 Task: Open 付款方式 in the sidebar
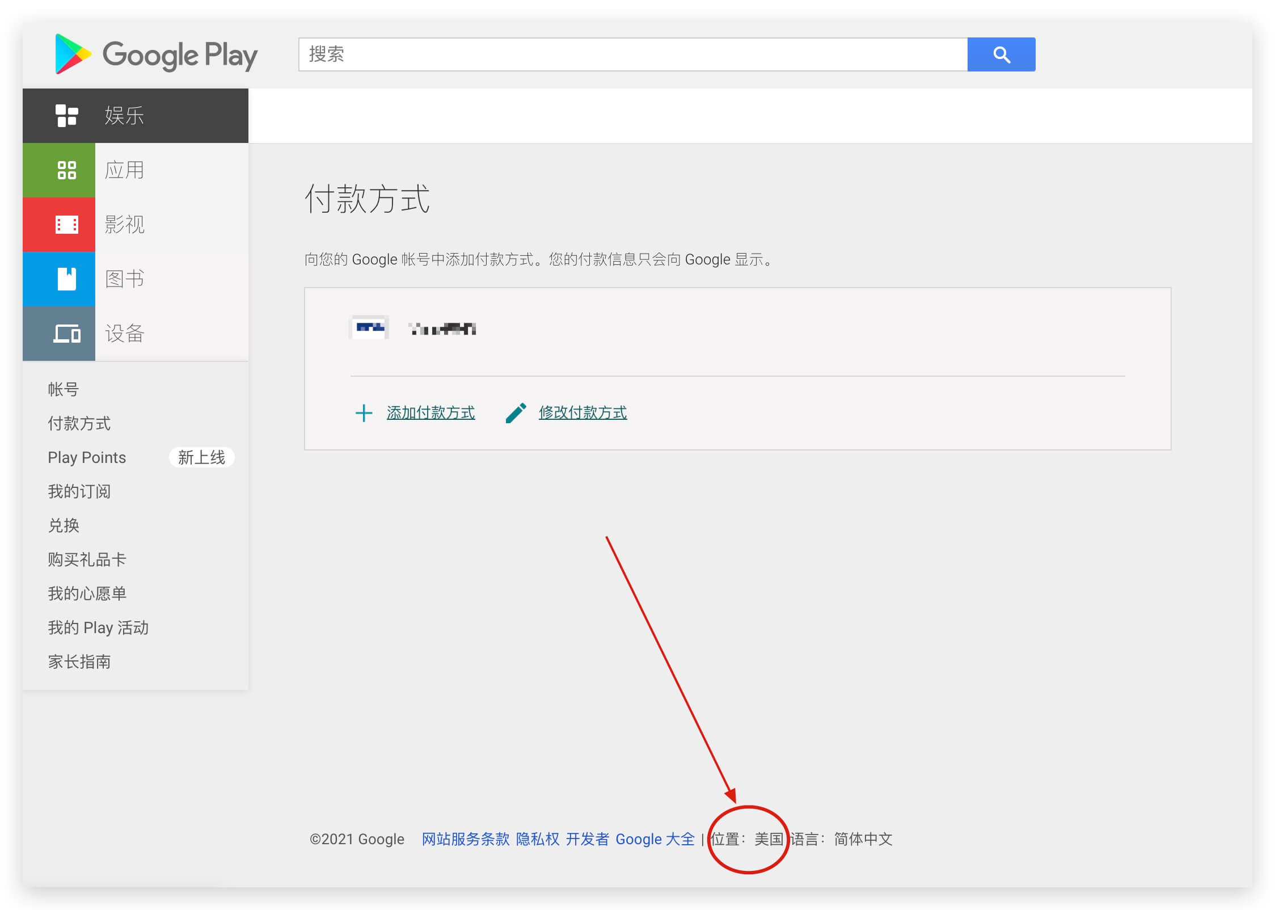[x=79, y=423]
